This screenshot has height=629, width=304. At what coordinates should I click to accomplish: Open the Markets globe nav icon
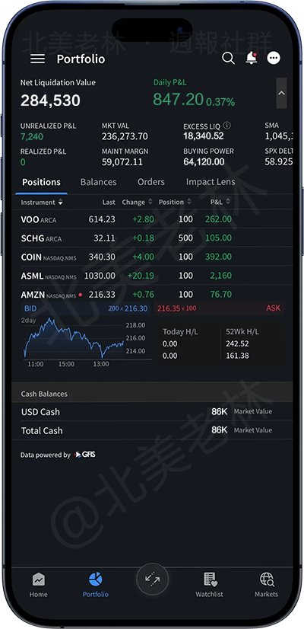[266, 580]
